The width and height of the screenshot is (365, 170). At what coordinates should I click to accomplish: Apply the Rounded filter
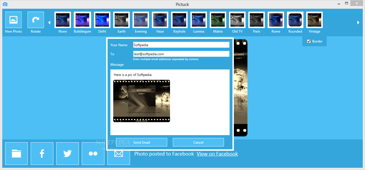pos(295,20)
